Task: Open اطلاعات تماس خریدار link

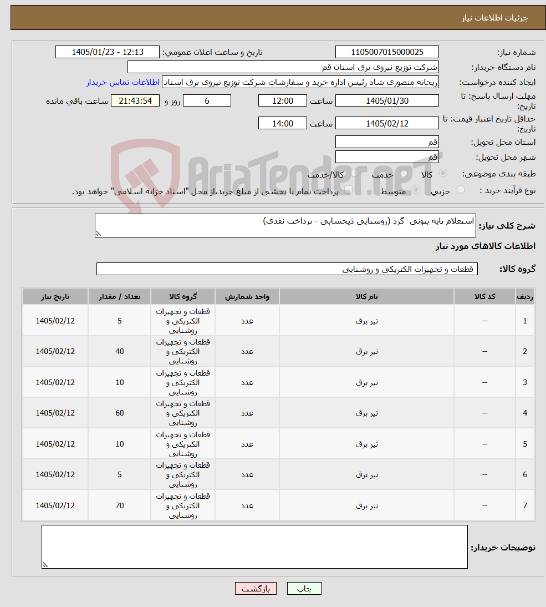Action: pos(123,82)
